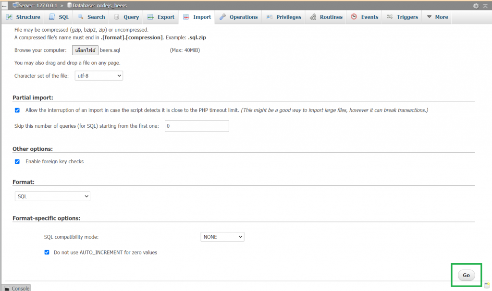492x291 pixels.
Task: Click the 'SQL compatibility mode:' label
Action: (71, 237)
